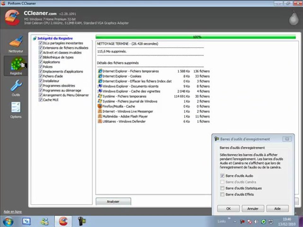Screen dimensions: 303x227
Task: Uncheck Programmes au démarrage
Action: [x=40, y=90]
